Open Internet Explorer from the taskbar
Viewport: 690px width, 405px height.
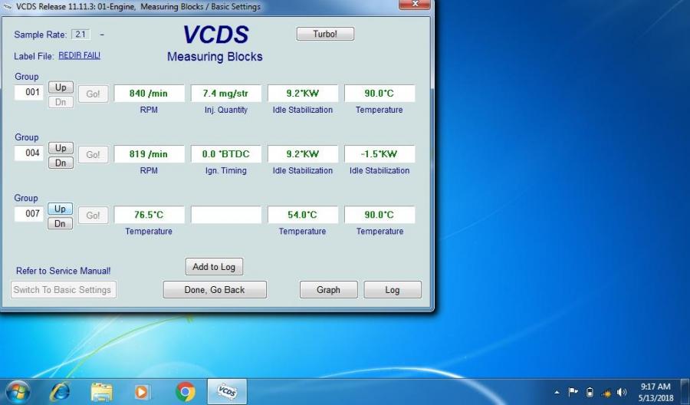[60, 392]
